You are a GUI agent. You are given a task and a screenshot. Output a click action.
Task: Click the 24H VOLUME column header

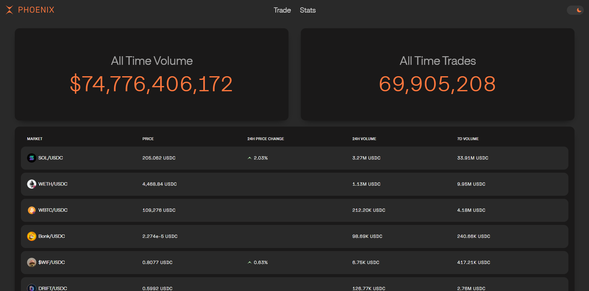click(x=364, y=139)
